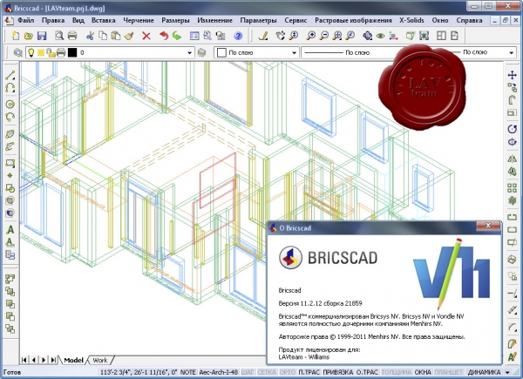Open the Правка menu

click(x=53, y=20)
